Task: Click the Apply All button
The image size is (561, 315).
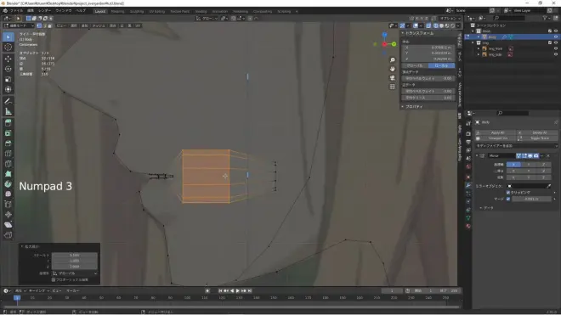Action: point(497,132)
